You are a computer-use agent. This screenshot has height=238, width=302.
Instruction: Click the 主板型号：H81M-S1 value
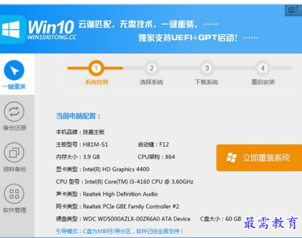click(x=82, y=145)
